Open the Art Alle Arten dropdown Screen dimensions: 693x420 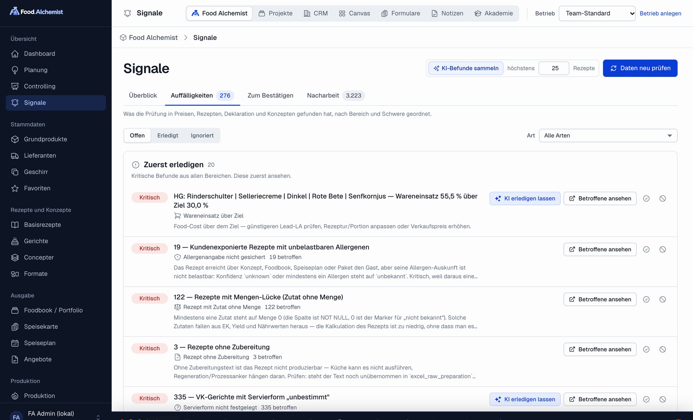coord(608,136)
